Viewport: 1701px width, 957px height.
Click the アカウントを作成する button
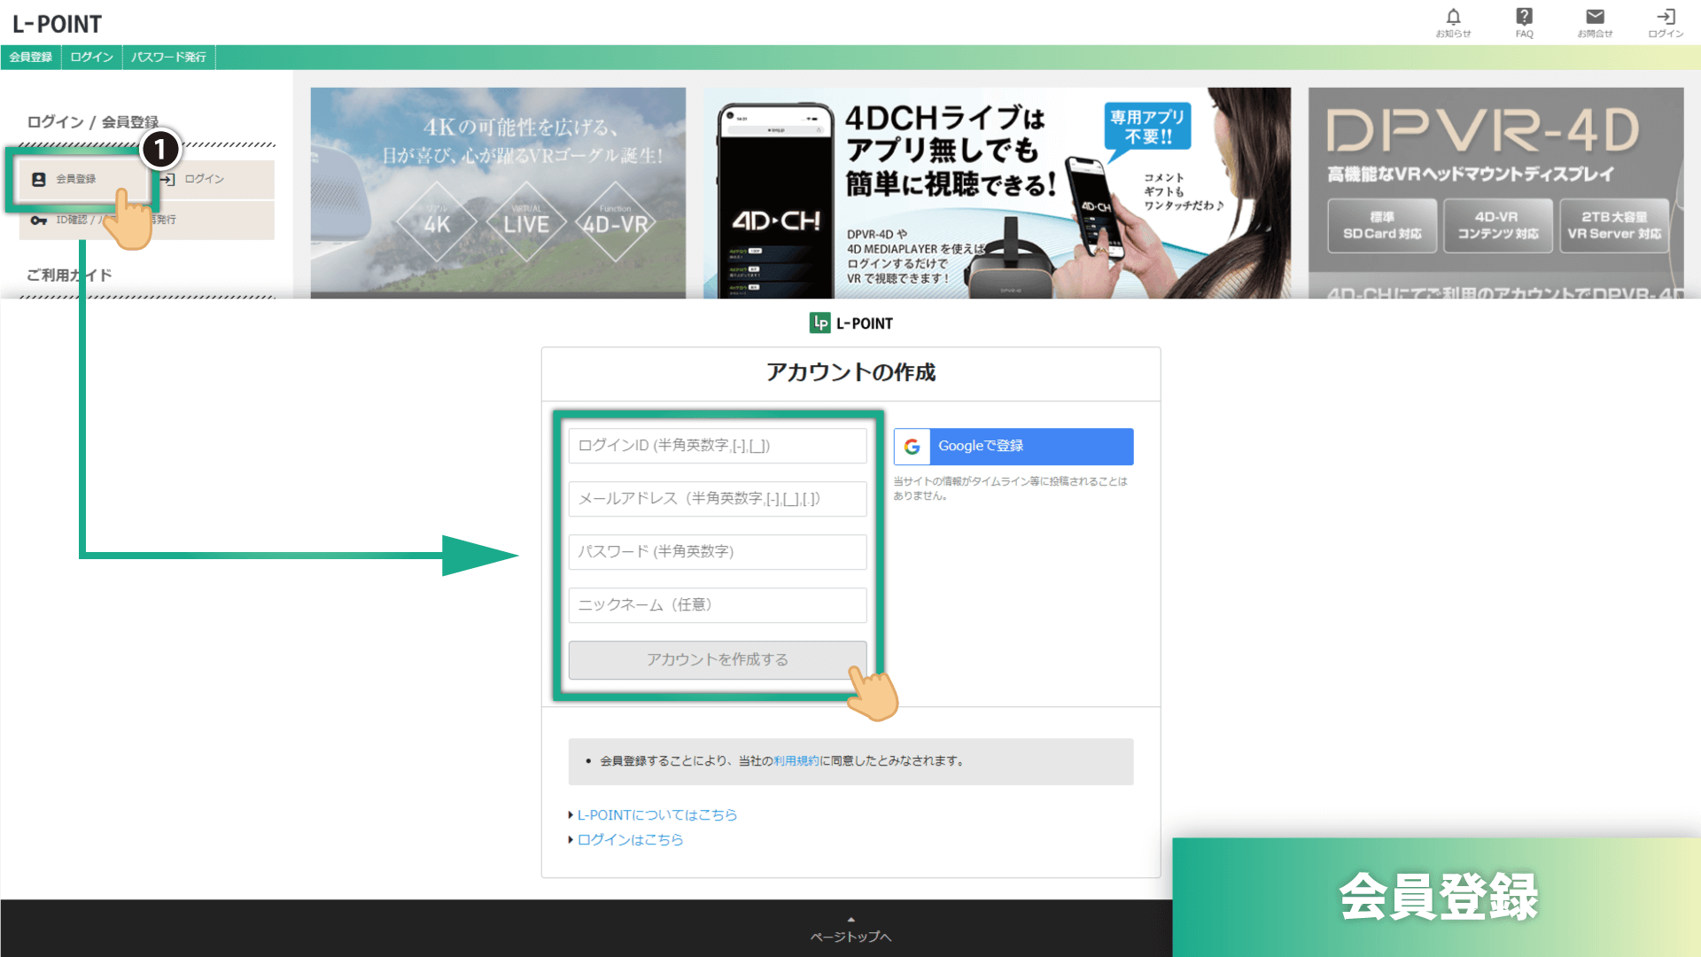point(718,660)
